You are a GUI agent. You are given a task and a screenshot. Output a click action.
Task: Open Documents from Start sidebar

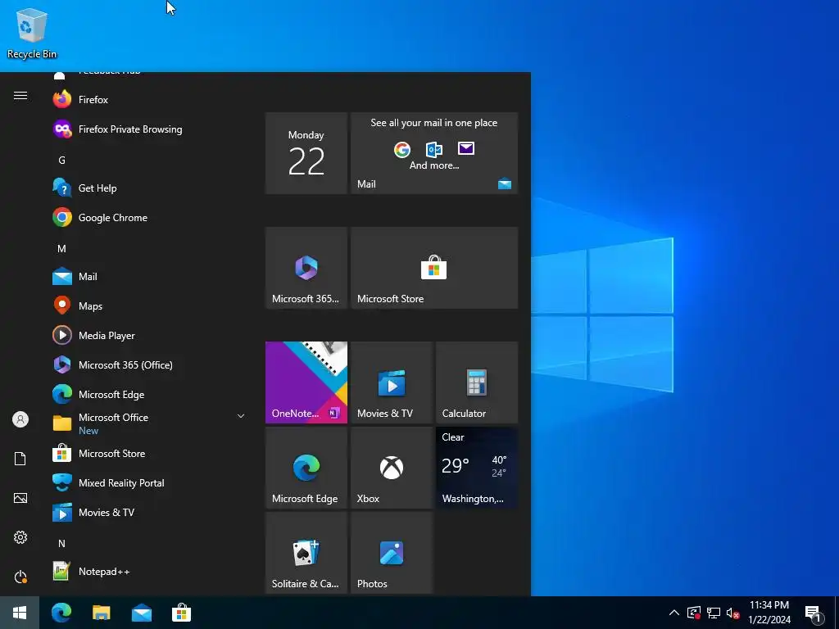[x=20, y=459]
